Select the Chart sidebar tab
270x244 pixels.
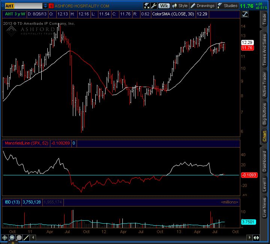[x=264, y=136]
